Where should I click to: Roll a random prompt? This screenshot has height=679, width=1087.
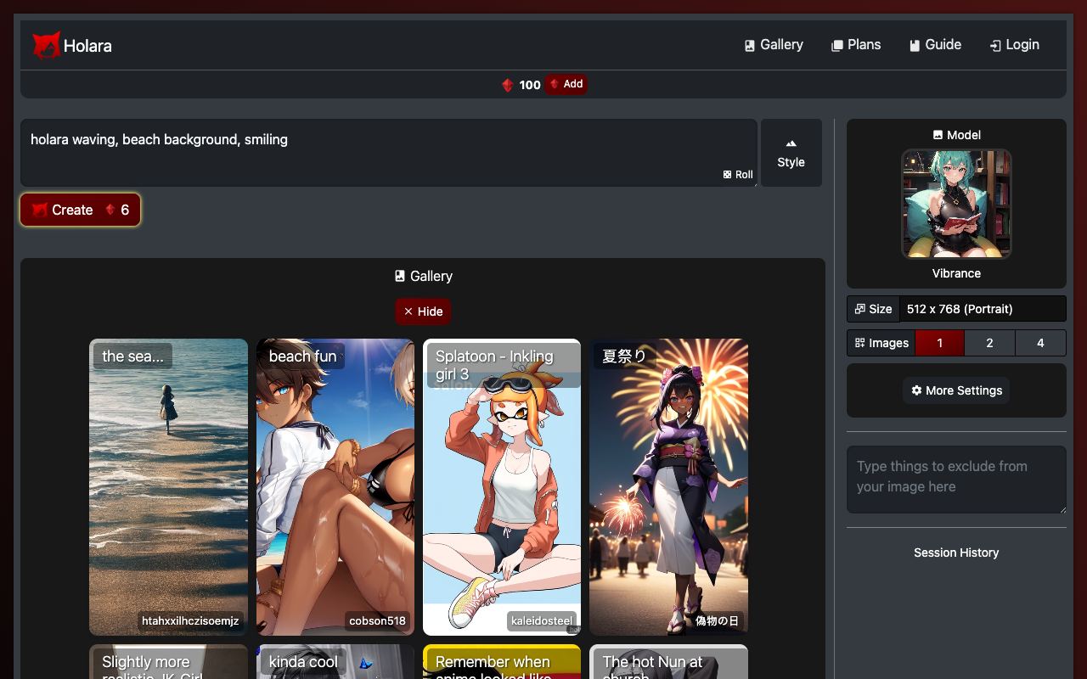click(738, 174)
